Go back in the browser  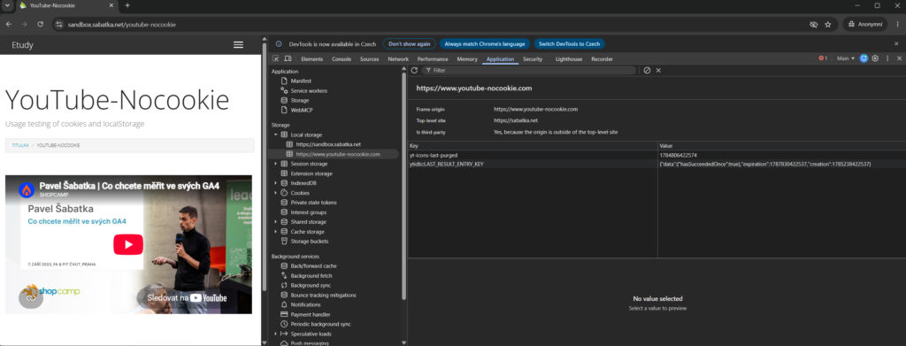9,24
